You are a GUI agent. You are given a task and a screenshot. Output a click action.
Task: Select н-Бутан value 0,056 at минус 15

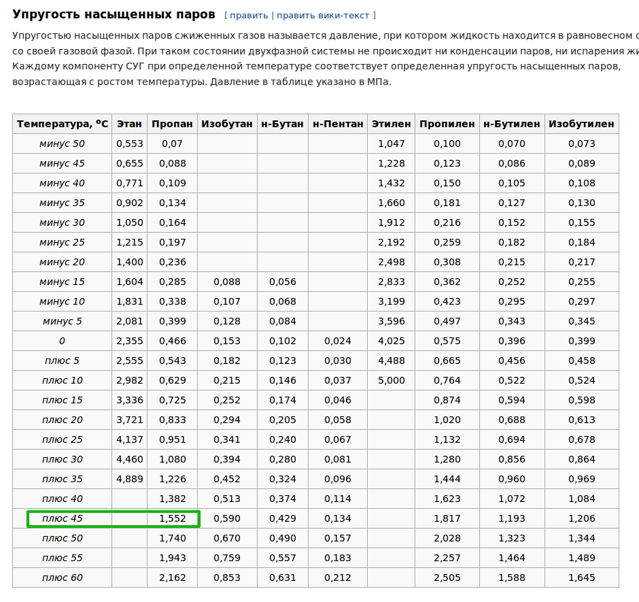click(x=282, y=282)
